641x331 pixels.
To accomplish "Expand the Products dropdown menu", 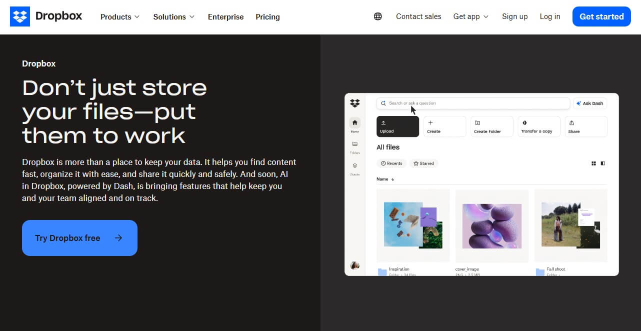I will coord(119,16).
